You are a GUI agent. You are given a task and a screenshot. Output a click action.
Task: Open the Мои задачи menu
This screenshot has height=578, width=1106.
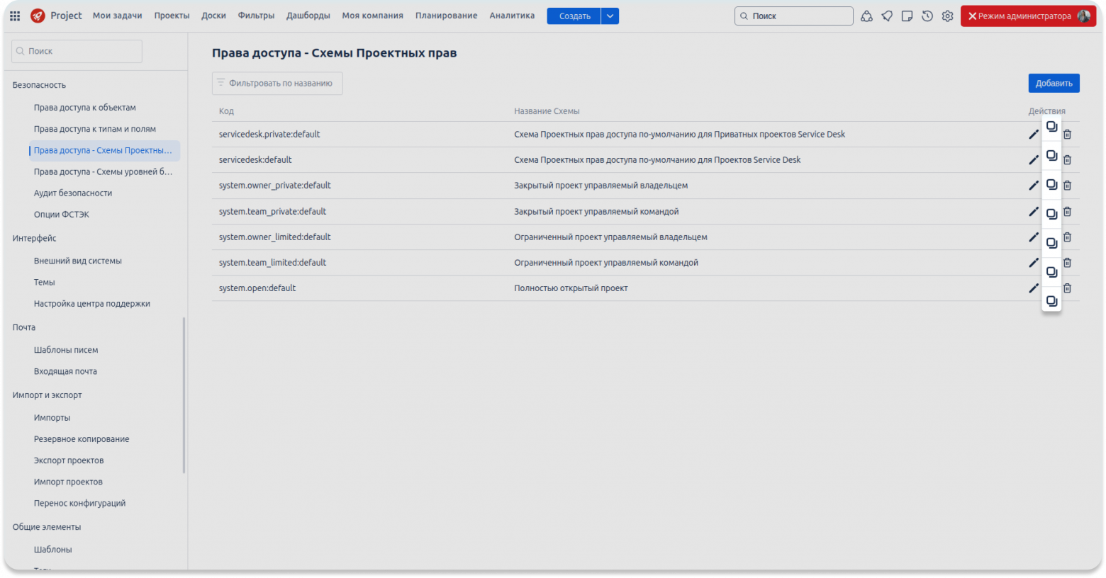(118, 16)
